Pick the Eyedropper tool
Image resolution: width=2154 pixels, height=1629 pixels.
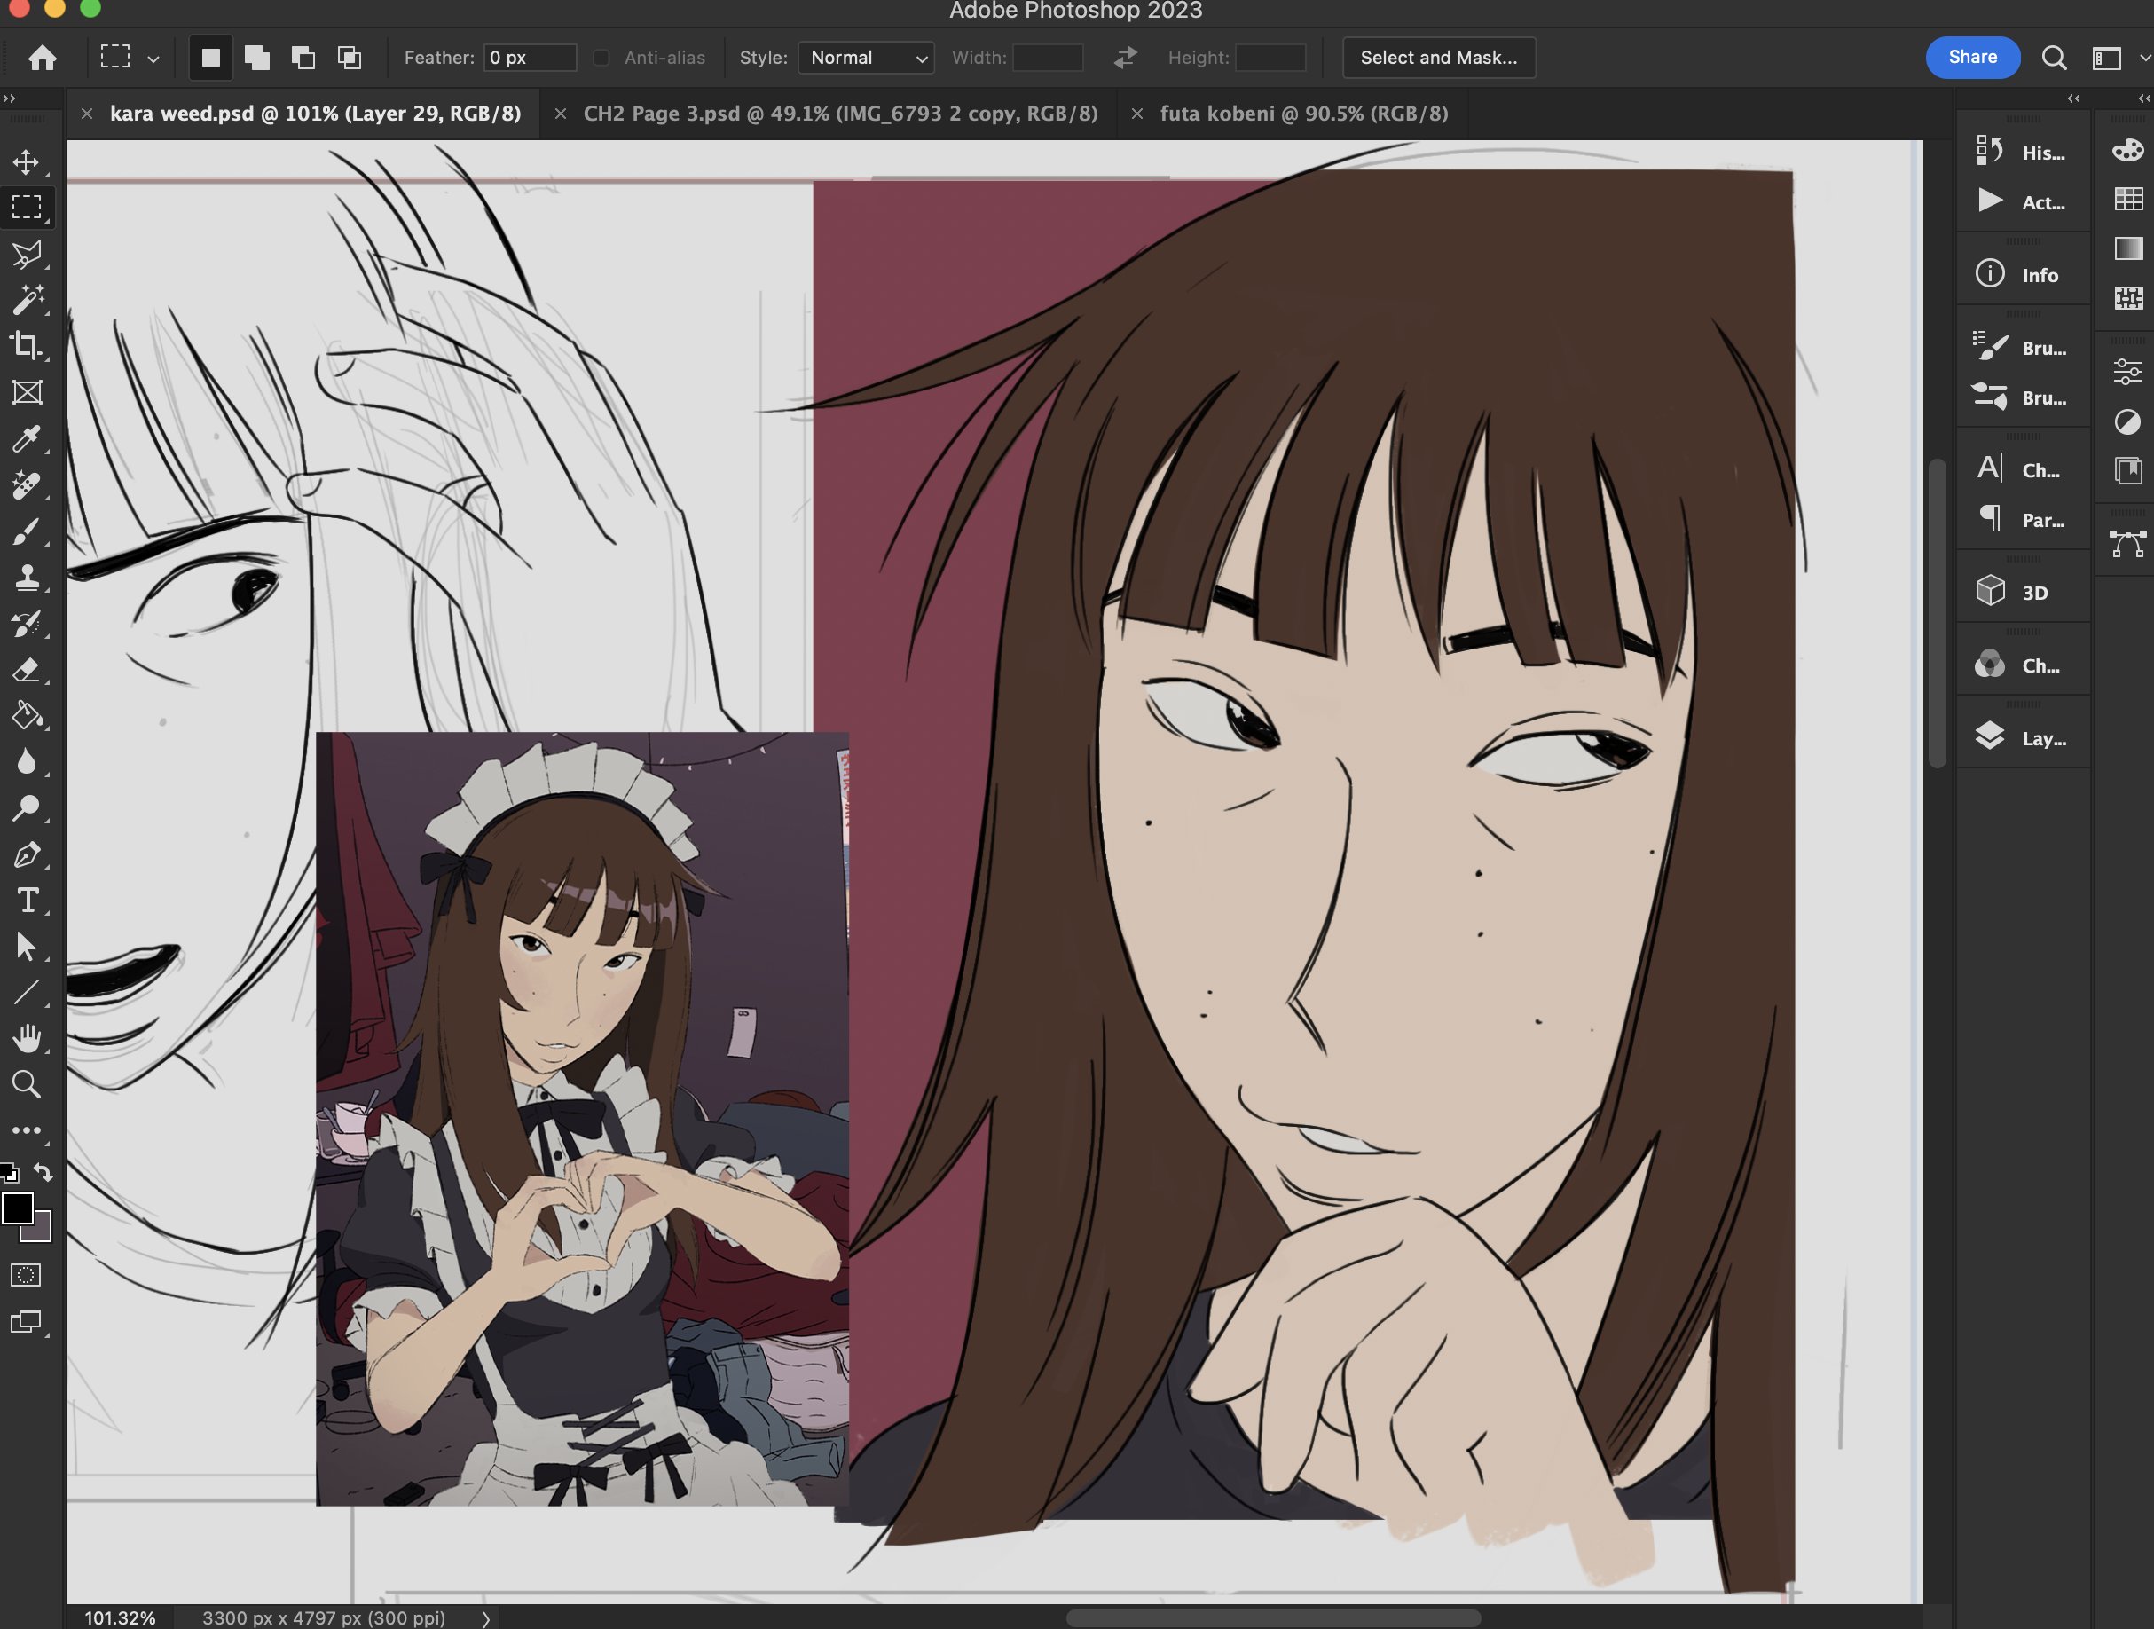click(x=27, y=439)
